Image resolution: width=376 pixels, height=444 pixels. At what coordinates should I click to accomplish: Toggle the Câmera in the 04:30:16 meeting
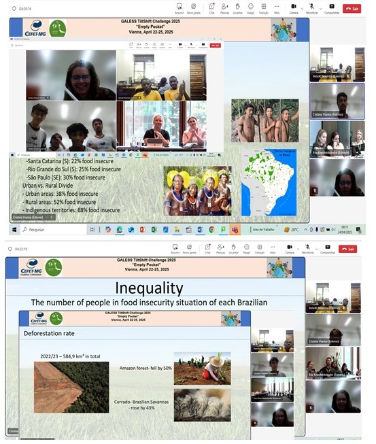294,8
